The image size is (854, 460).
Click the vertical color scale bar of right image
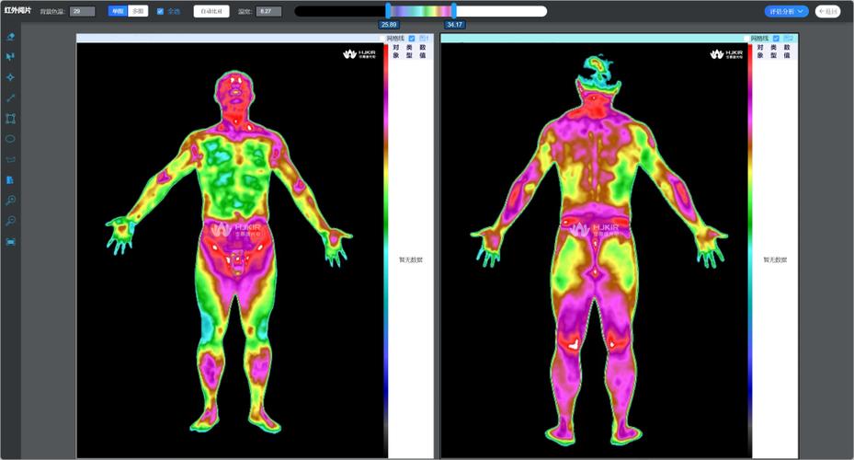point(750,251)
